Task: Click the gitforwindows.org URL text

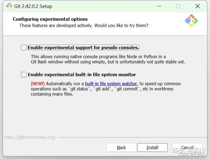Action: point(30,137)
